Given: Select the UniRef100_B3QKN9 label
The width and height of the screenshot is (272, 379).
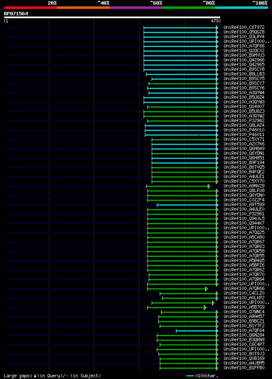Looking at the screenshot, I should coord(244,340).
